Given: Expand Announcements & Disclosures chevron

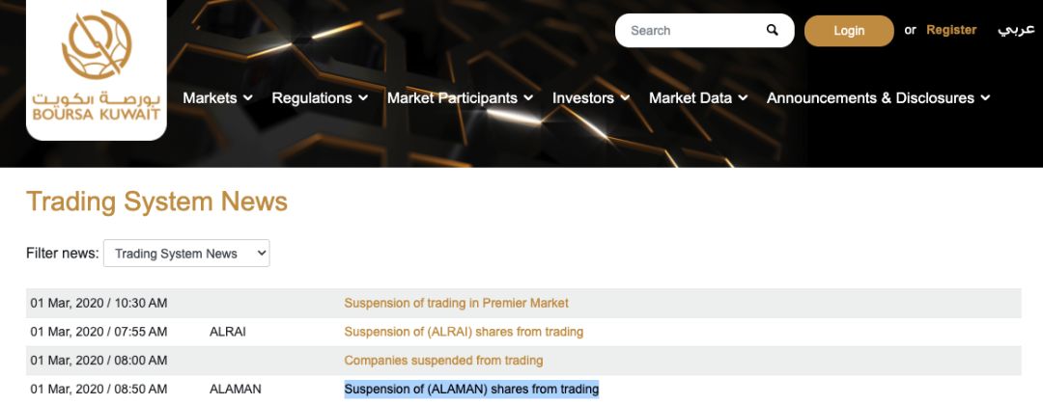Looking at the screenshot, I should 985,98.
